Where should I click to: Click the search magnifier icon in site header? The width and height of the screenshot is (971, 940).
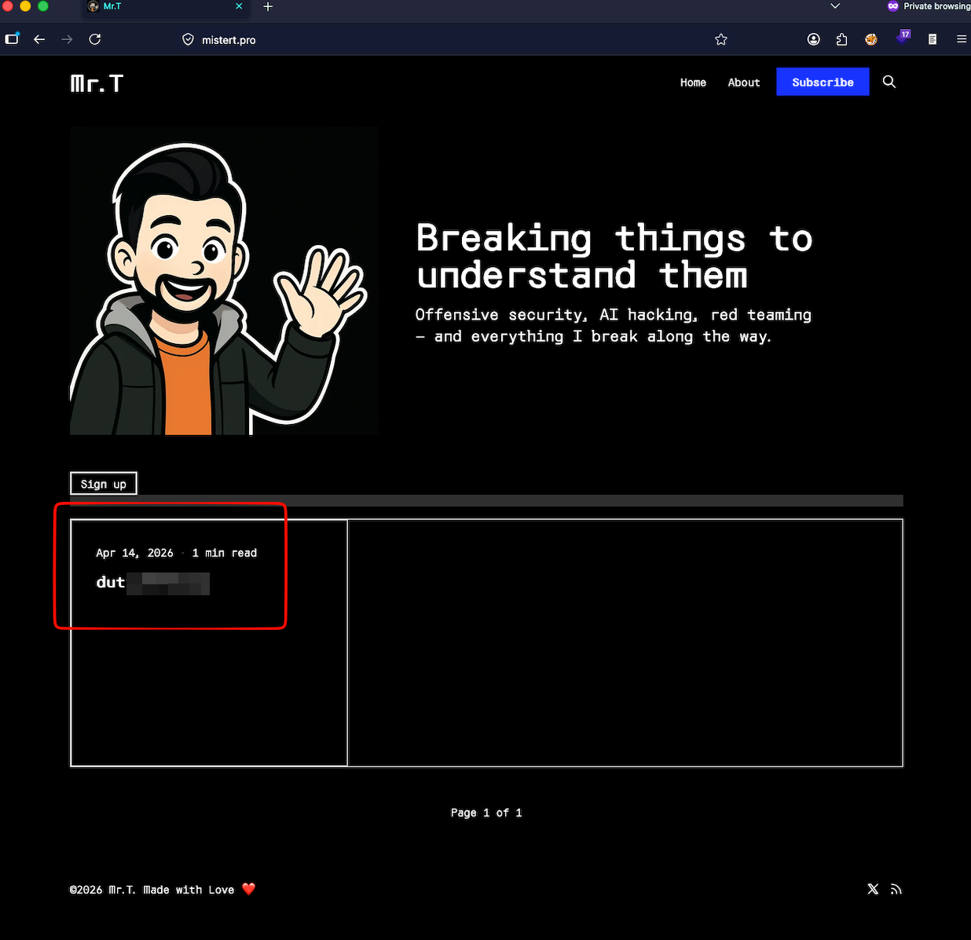[x=889, y=82]
